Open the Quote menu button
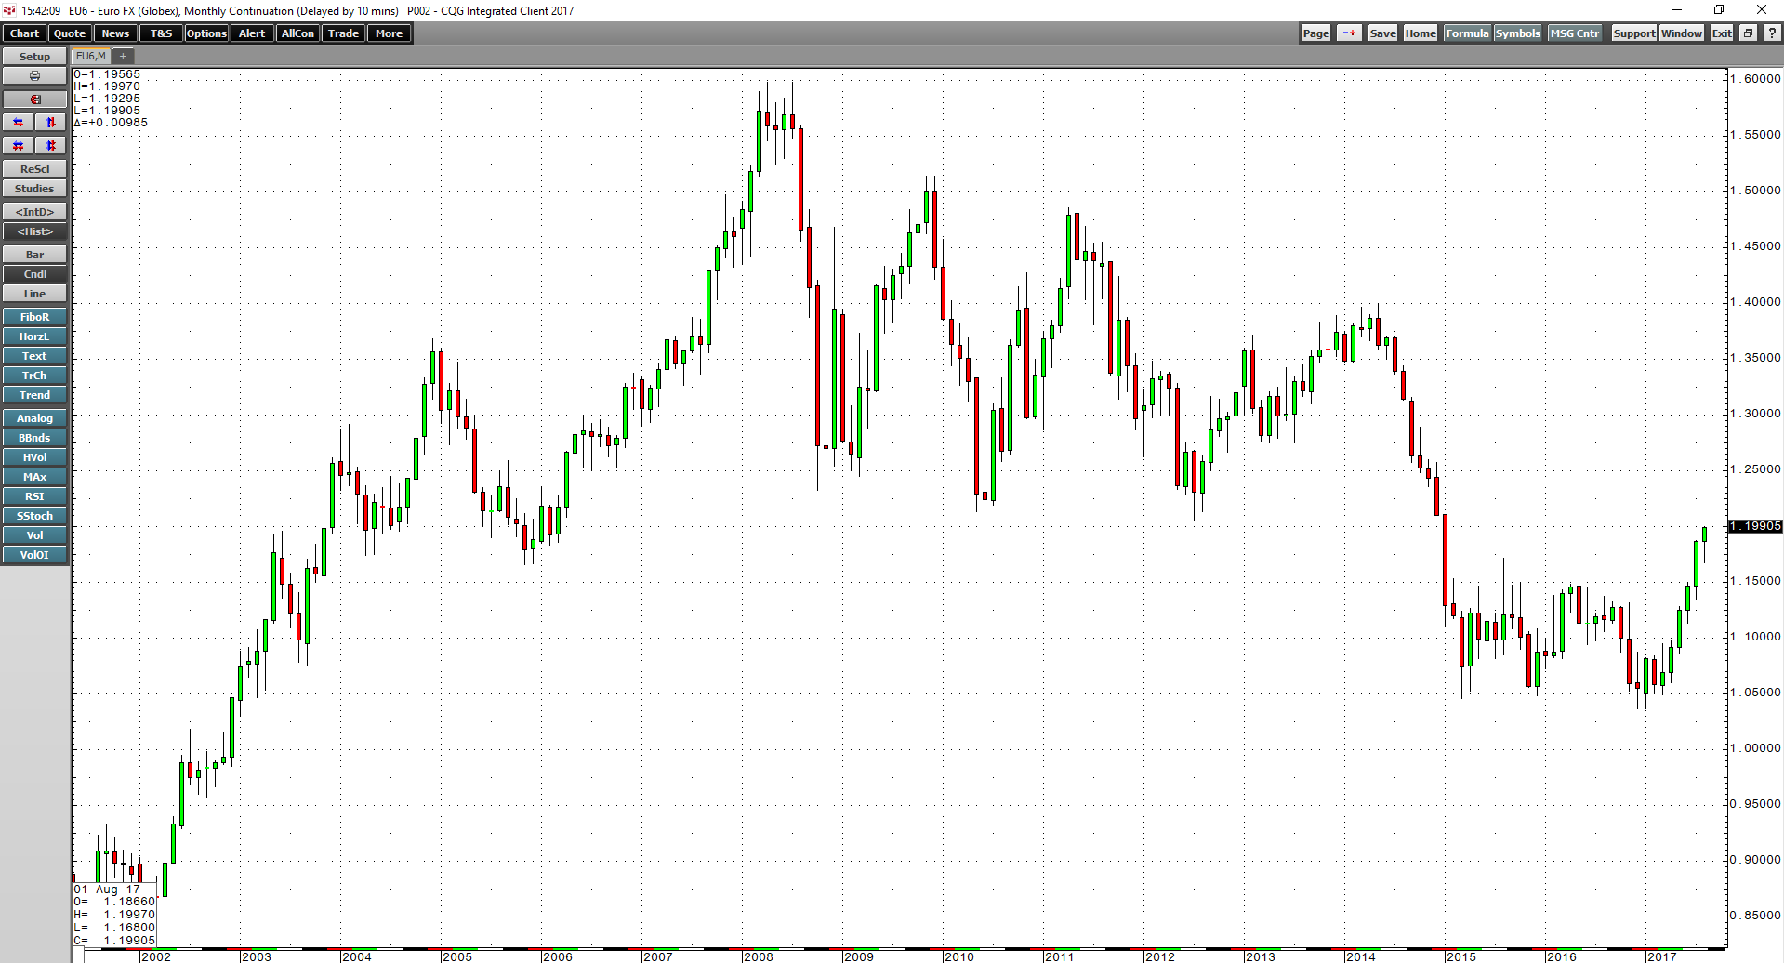This screenshot has height=963, width=1784. point(70,33)
